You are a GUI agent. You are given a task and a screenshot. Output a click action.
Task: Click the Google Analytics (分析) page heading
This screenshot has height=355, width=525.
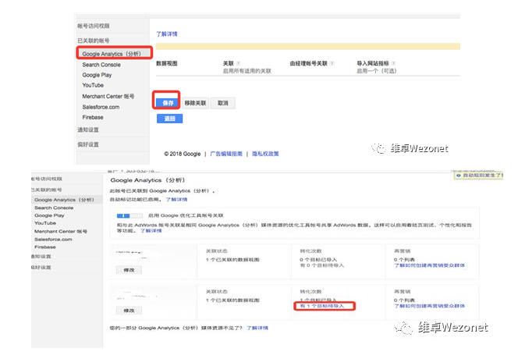click(x=148, y=180)
